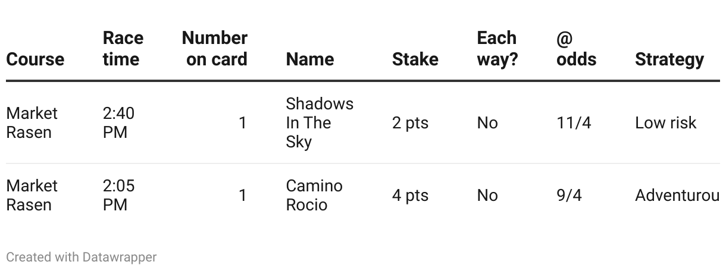This screenshot has height=271, width=726.
Task: Select the Low risk strategy cell
Action: [x=665, y=123]
